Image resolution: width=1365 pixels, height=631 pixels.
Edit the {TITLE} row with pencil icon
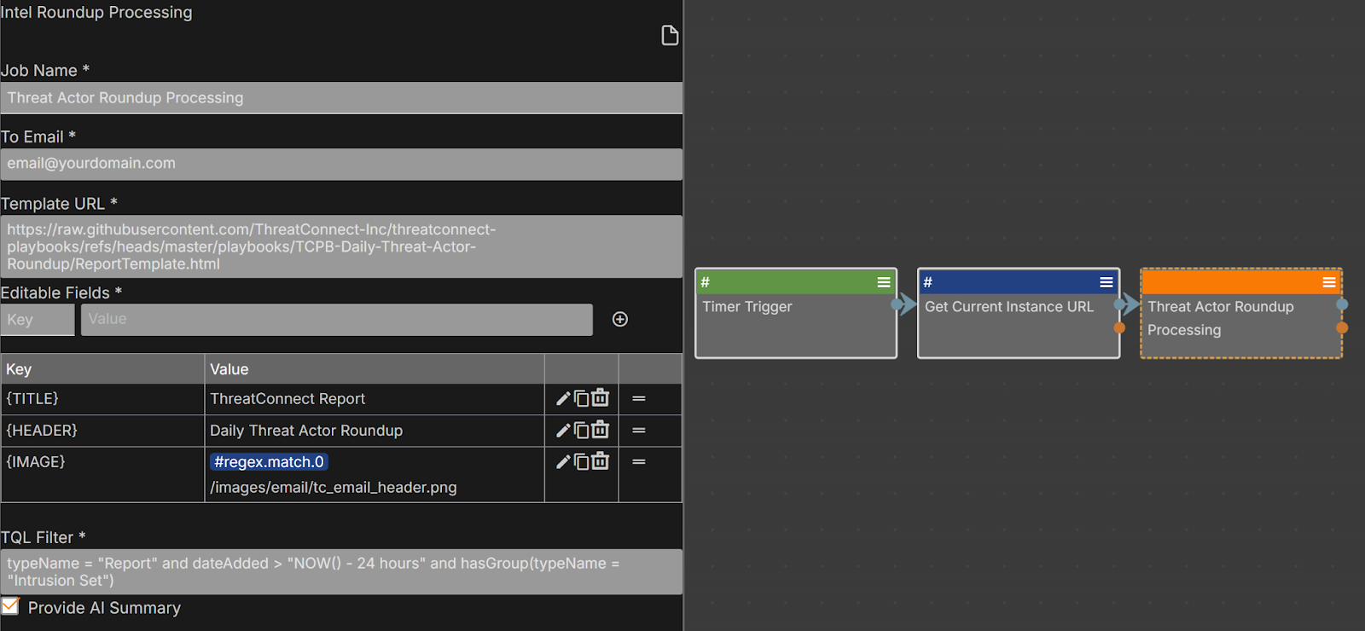[x=563, y=398]
